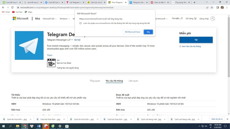Image resolution: width=230 pixels, height=129 pixels.
Task: Click the blue Tải download button
Action: click(196, 40)
